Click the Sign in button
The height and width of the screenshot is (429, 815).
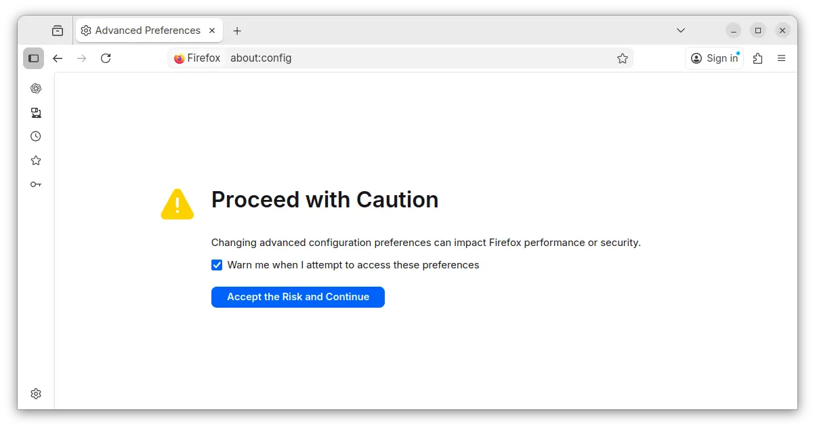[x=714, y=58]
